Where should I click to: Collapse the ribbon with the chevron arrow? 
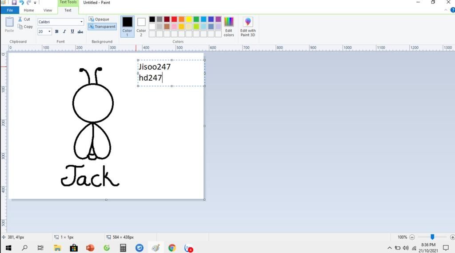coord(446,10)
